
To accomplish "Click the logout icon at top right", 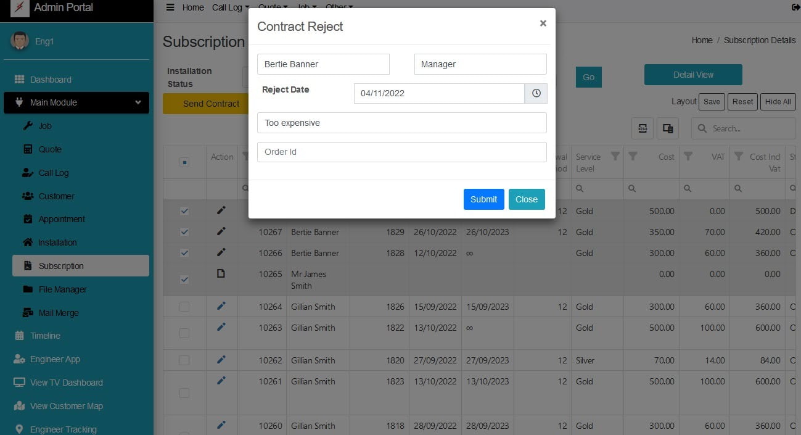I will click(x=795, y=7).
